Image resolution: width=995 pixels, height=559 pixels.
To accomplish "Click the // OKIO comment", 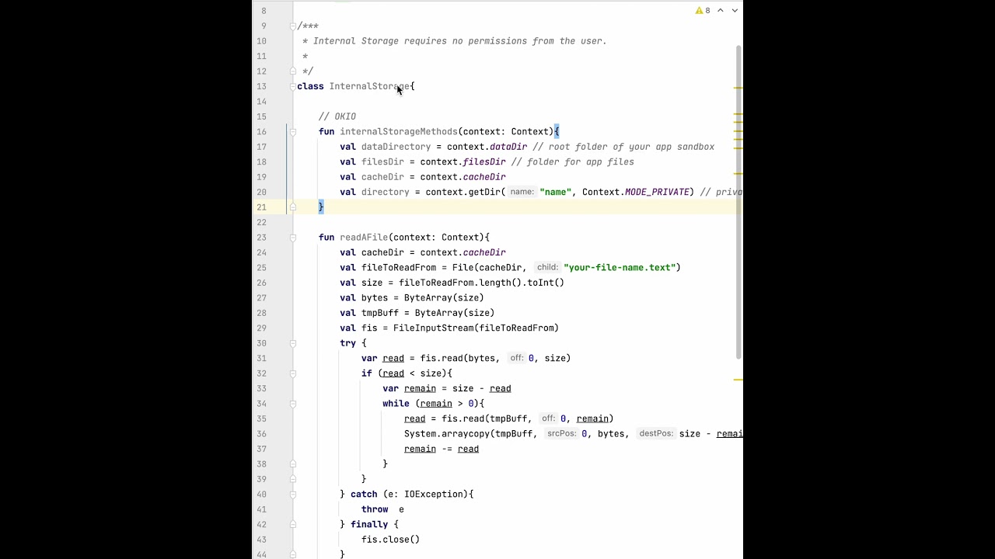I will (337, 116).
